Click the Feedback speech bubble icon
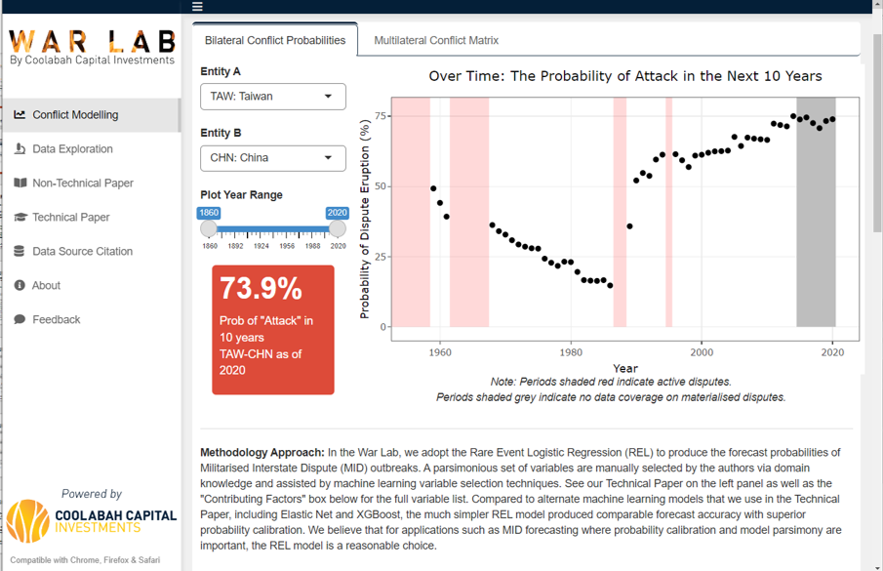 [x=20, y=320]
